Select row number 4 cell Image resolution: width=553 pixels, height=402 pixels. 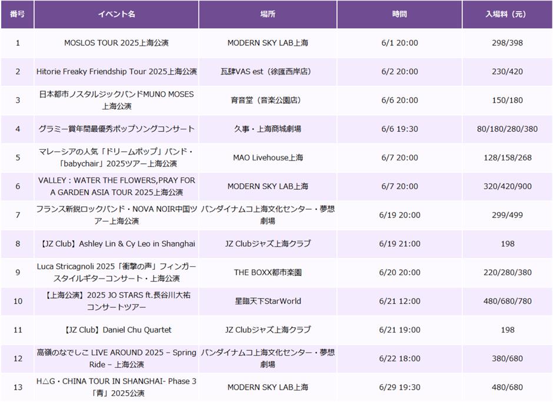(18, 129)
